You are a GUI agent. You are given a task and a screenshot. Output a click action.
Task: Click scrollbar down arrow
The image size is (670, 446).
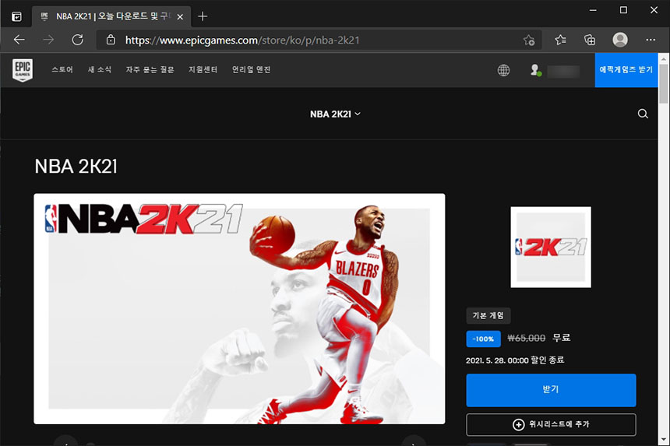coord(663,440)
